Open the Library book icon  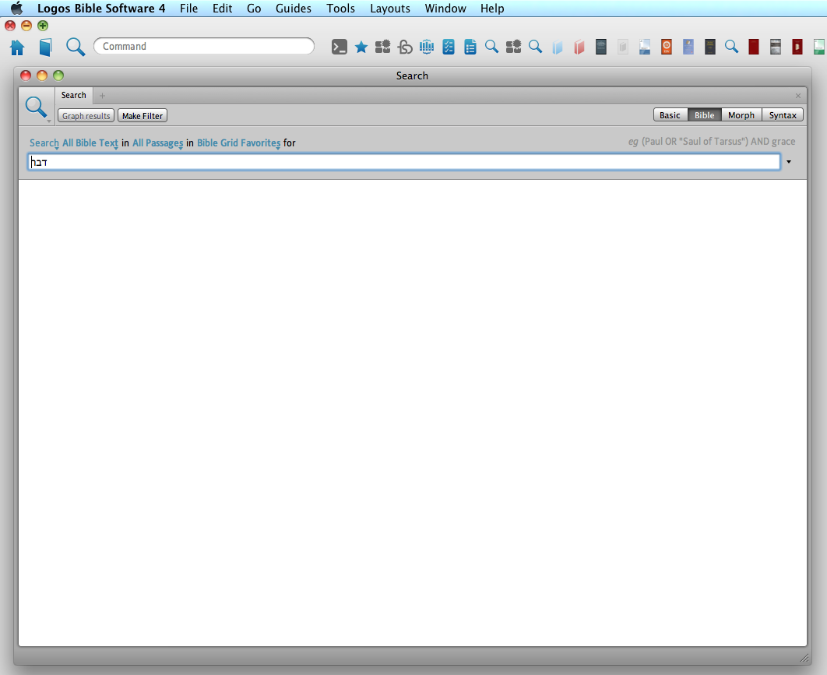click(x=46, y=47)
